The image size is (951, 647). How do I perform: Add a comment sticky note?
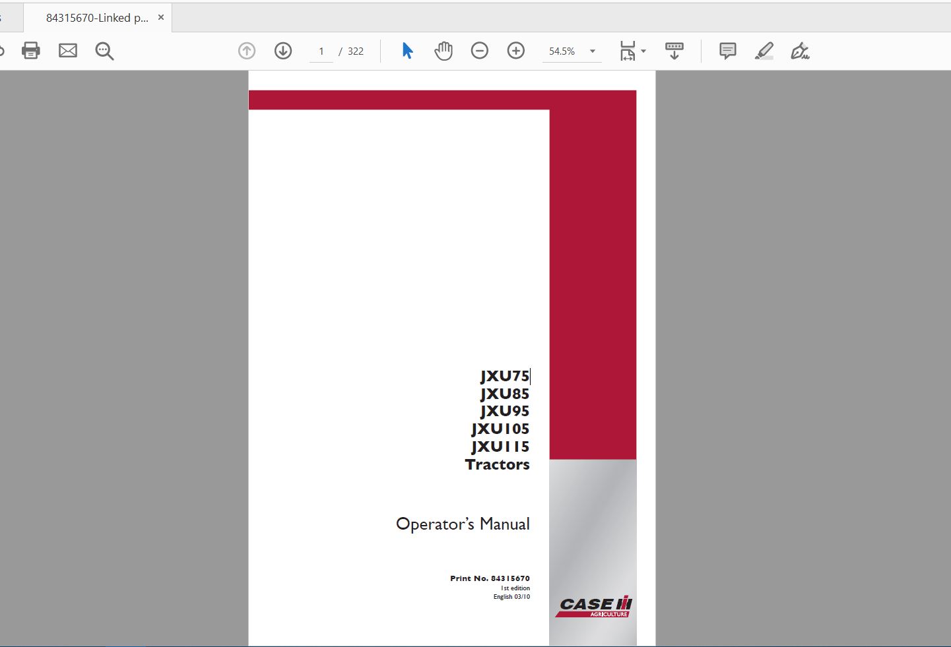pyautogui.click(x=728, y=51)
